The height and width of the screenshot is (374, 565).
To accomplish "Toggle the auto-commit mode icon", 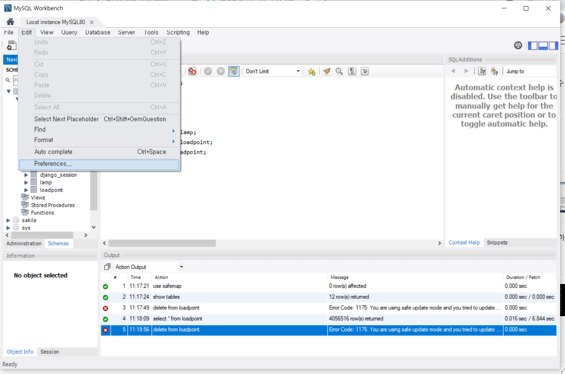I will tap(234, 71).
